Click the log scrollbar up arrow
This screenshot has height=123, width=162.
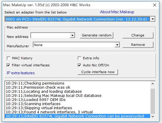point(153,84)
